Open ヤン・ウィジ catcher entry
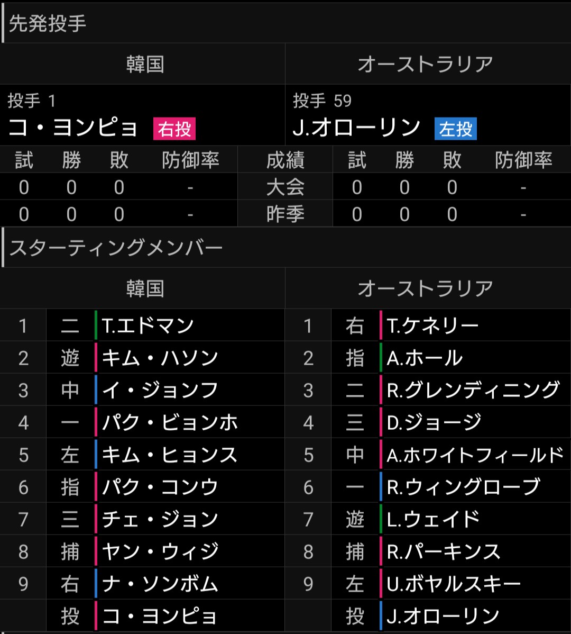The width and height of the screenshot is (571, 634). click(160, 551)
